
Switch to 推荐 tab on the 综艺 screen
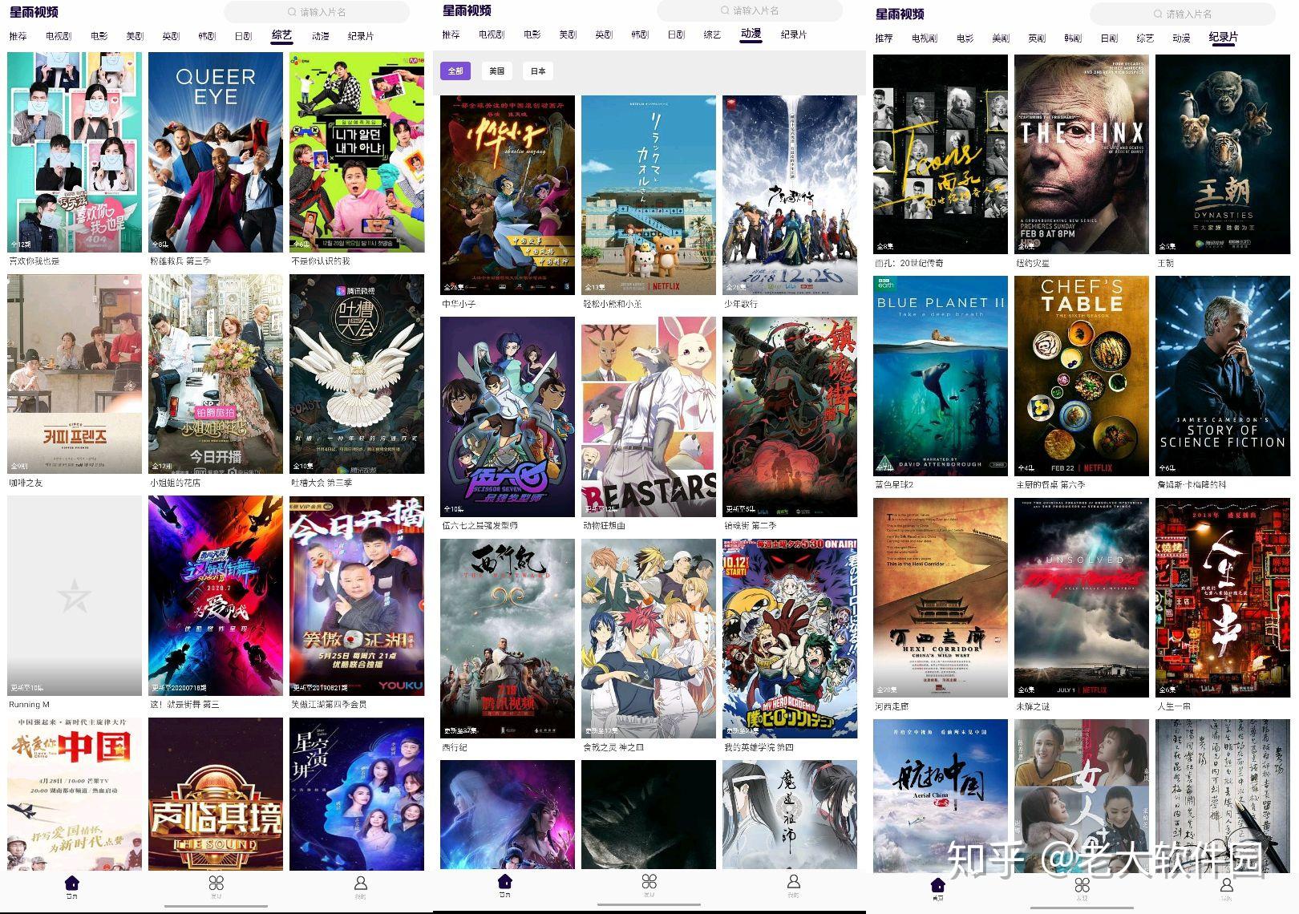coord(18,36)
